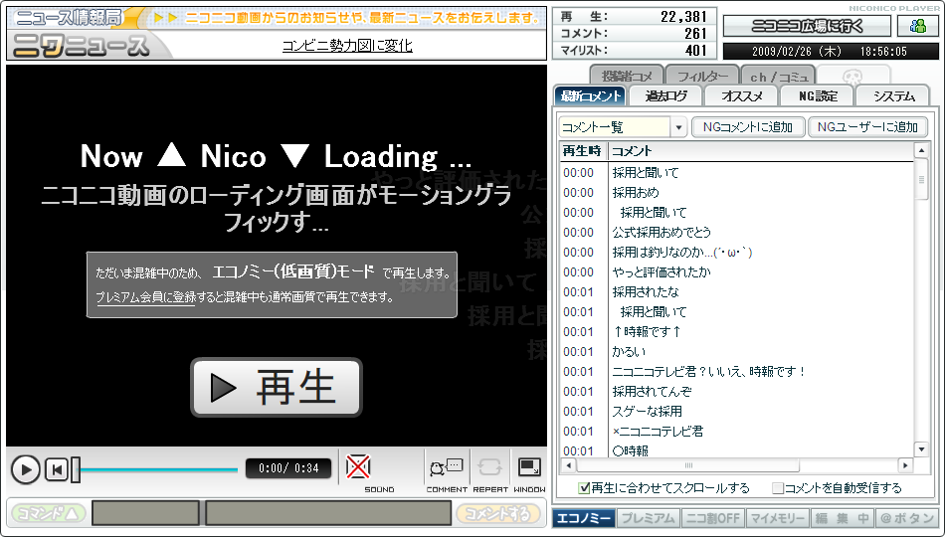Click the command input field
The height and width of the screenshot is (537, 945).
point(145,513)
